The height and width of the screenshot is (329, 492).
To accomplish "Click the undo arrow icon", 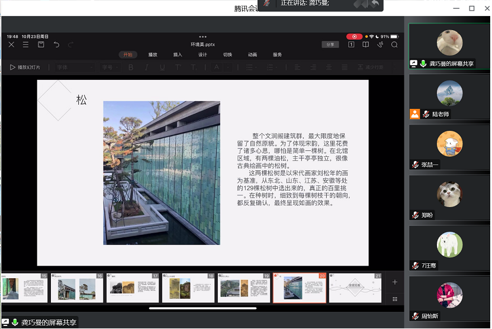I will (x=56, y=44).
